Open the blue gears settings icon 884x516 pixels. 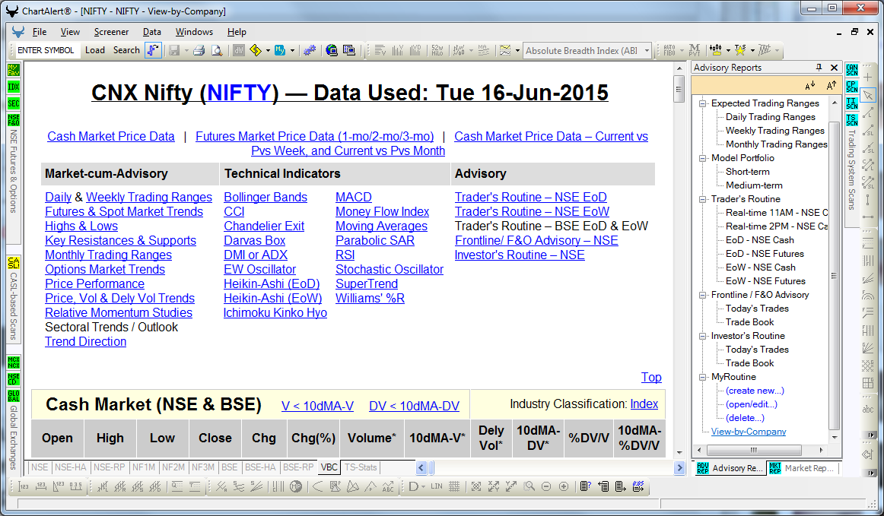click(x=309, y=51)
